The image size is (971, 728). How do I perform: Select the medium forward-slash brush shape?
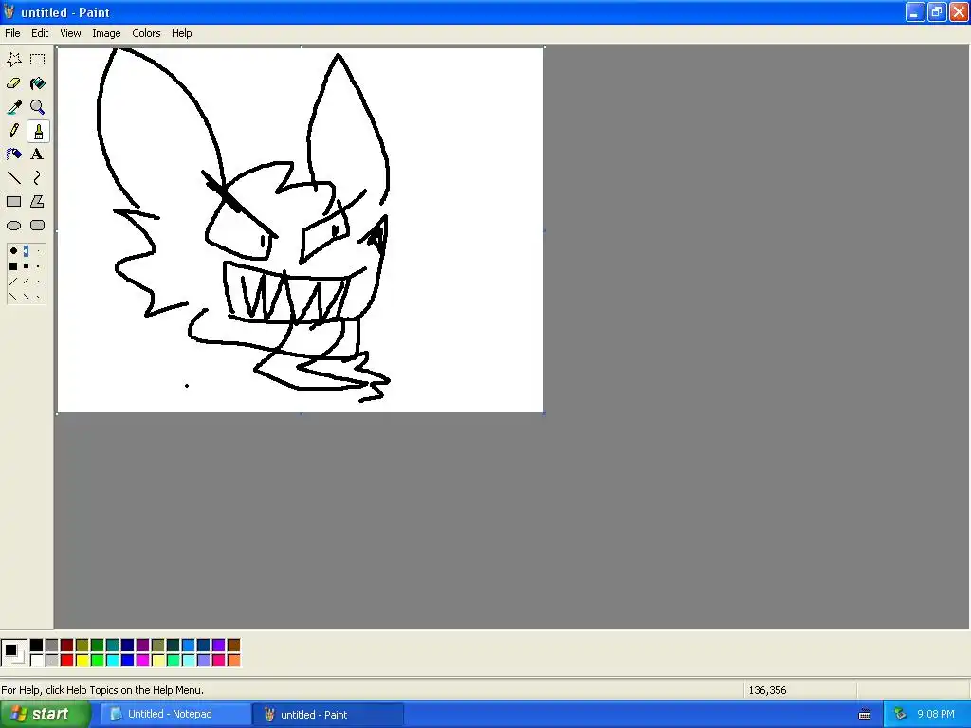pyautogui.click(x=26, y=282)
